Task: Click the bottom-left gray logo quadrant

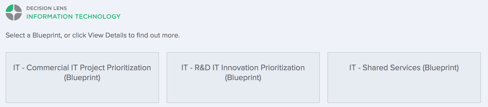Action: tap(10, 16)
